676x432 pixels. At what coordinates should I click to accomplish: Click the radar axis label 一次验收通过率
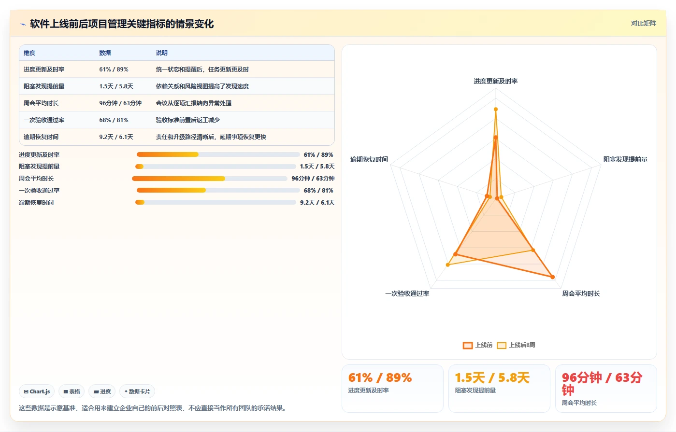[407, 294]
